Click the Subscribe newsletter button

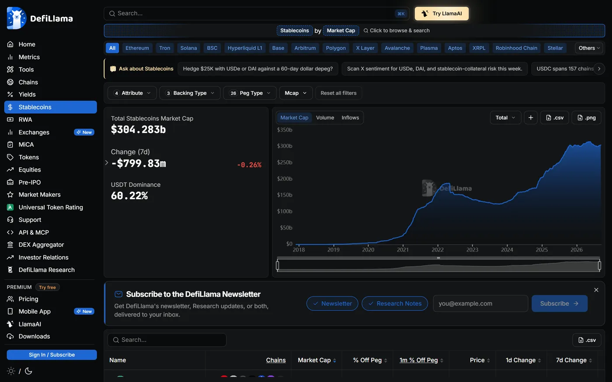[x=560, y=303]
